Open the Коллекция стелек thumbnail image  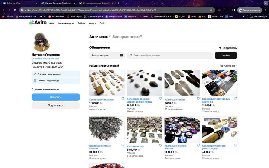(182, 83)
